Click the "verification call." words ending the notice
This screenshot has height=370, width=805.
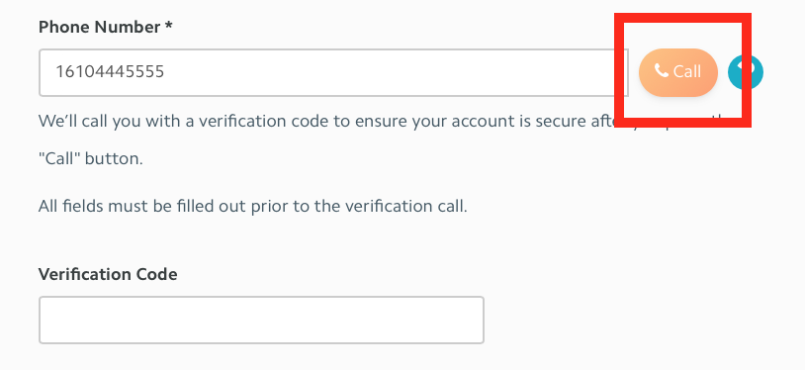406,206
